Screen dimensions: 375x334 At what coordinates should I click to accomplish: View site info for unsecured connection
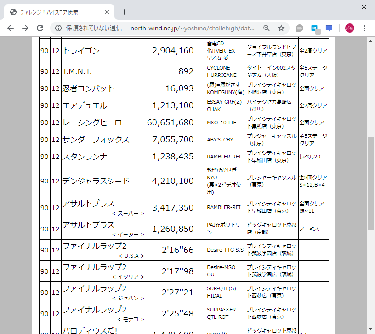pos(58,28)
